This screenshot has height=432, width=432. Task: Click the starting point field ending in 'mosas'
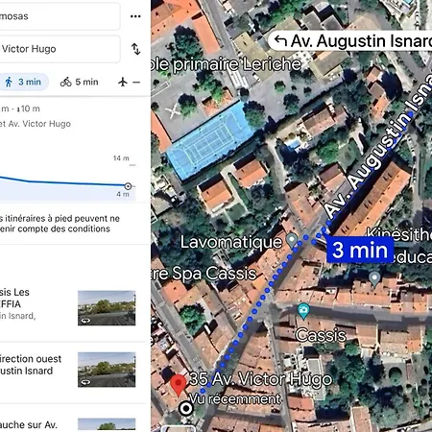60,16
